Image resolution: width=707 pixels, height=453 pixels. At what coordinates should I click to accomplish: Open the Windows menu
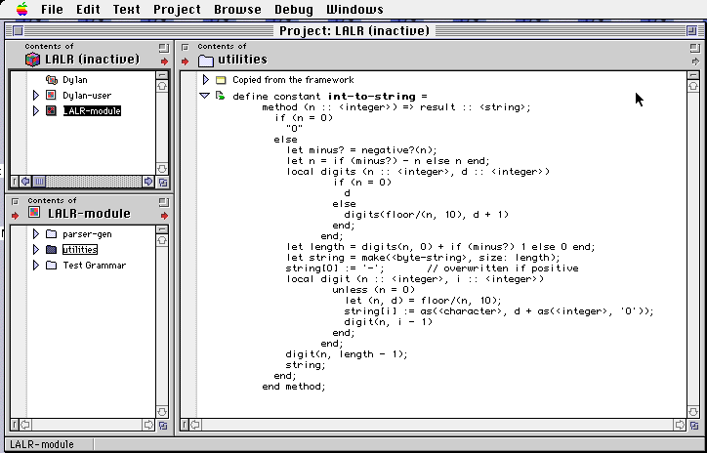[354, 9]
